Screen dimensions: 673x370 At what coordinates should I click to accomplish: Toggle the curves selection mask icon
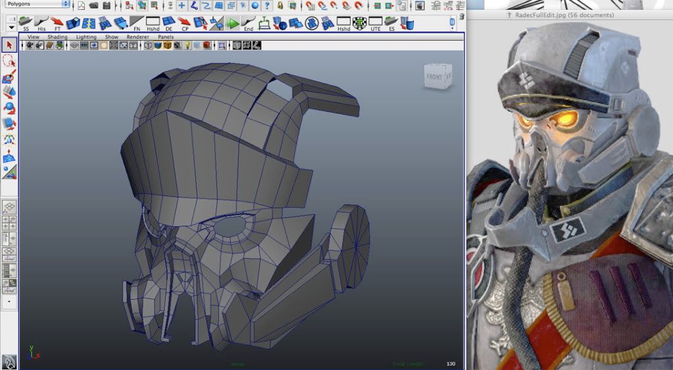[x=206, y=5]
